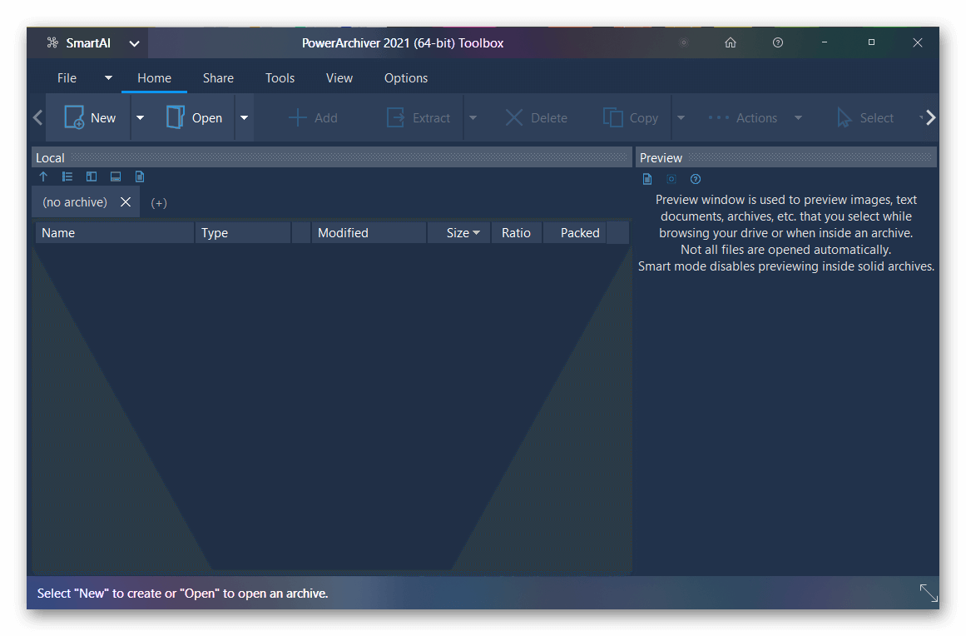
Task: Click the Preview panel header
Action: point(786,158)
